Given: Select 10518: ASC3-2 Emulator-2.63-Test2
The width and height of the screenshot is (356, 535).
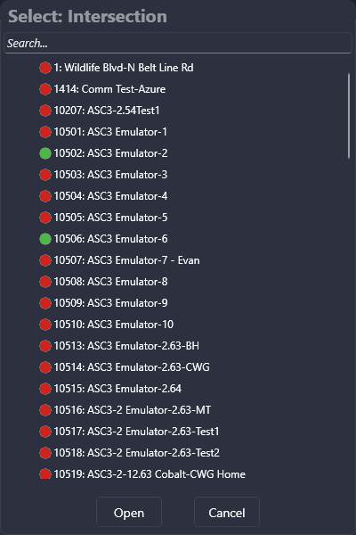Looking at the screenshot, I should click(137, 453).
